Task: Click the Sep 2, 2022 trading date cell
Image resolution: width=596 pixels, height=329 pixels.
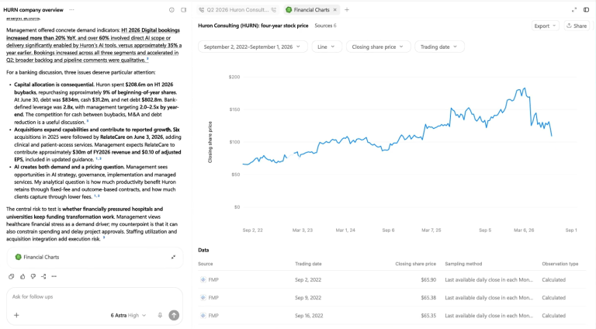Action: (x=308, y=279)
